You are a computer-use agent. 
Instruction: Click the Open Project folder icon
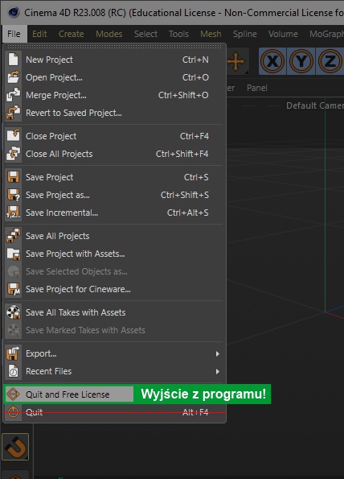pos(13,77)
